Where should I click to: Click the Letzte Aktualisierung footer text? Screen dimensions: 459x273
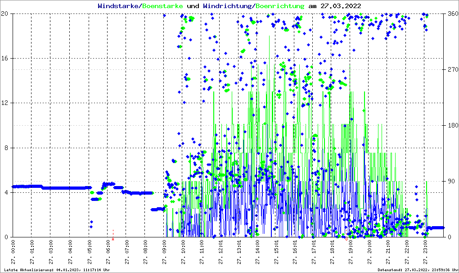pos(57,270)
